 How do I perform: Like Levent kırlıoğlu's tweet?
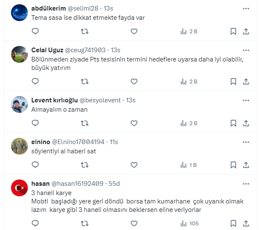[x=134, y=123]
